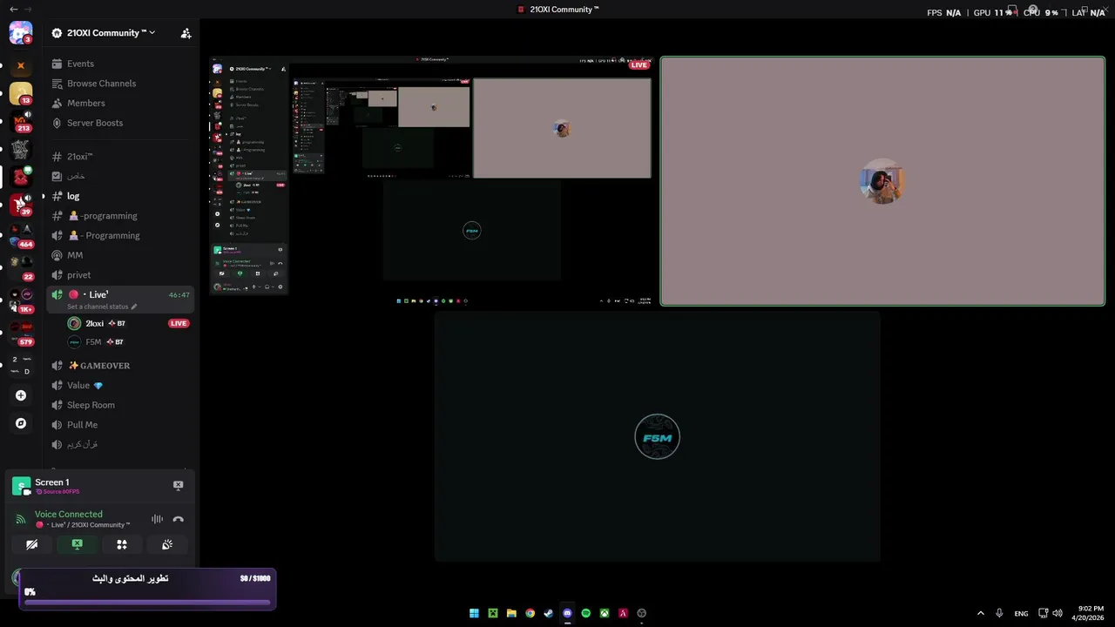Click the voice connection signal icon
1115x627 pixels.
tap(21, 520)
